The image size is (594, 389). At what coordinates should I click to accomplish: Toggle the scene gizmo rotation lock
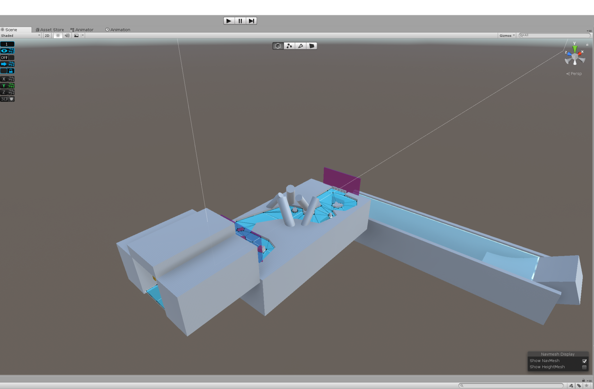coord(587,44)
